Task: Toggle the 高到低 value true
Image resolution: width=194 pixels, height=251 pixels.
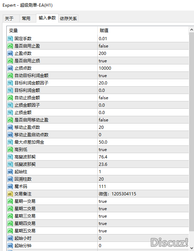Action: click(143, 150)
